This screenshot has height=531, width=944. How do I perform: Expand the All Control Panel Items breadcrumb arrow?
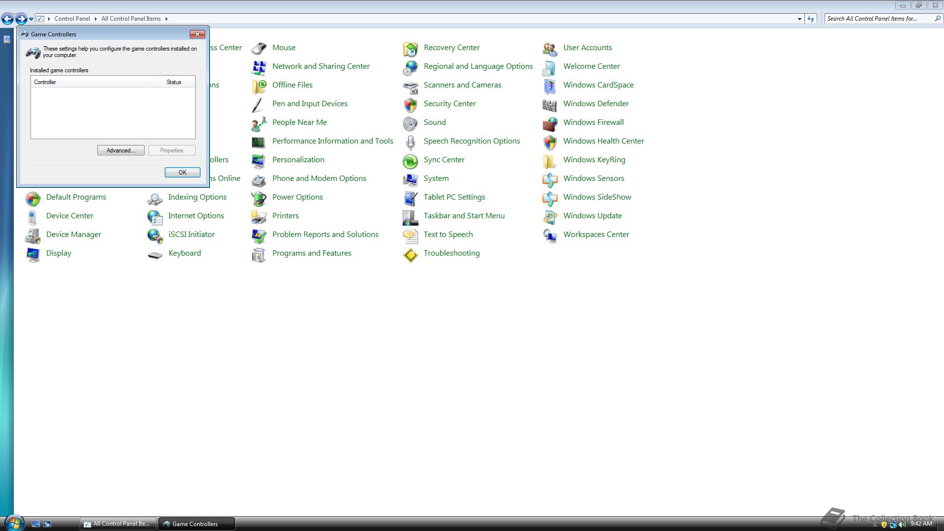[x=166, y=19]
